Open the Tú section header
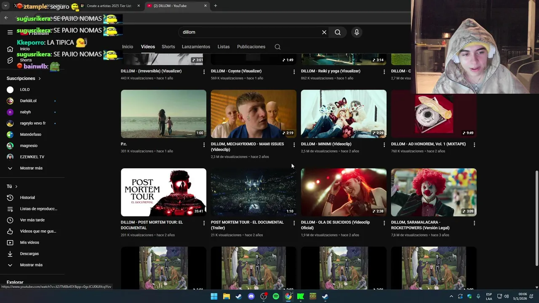The image size is (539, 303). (x=12, y=186)
